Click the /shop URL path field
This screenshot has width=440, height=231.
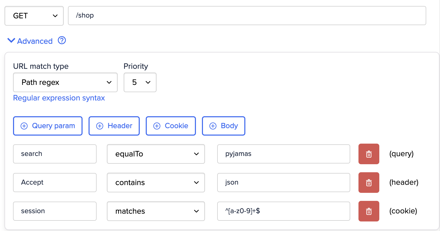pos(247,16)
